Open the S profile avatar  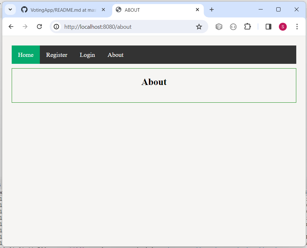click(x=283, y=27)
